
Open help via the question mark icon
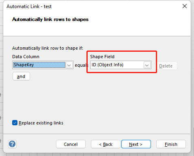tap(12, 144)
